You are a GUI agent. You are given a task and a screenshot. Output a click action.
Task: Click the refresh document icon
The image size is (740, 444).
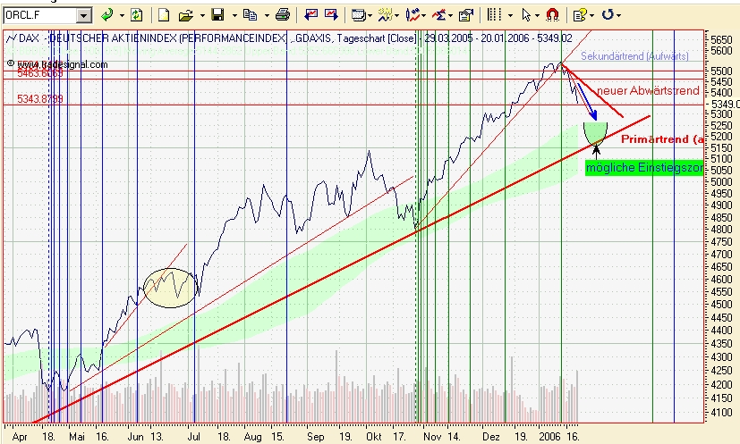[136, 15]
